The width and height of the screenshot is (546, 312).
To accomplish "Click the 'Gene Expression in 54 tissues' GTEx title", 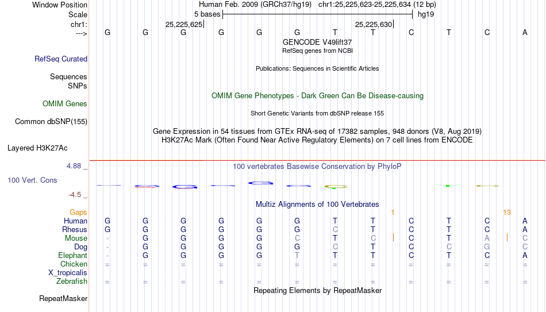I will click(x=317, y=131).
